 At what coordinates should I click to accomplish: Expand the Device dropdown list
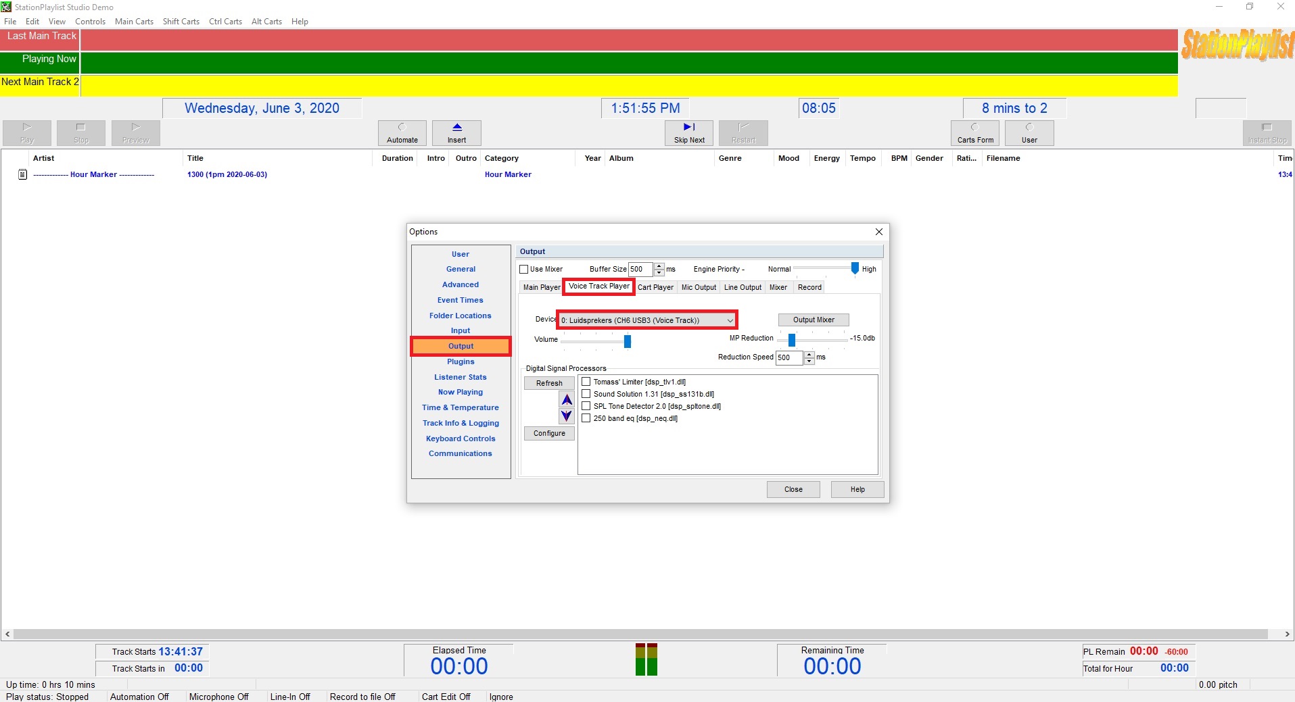730,320
